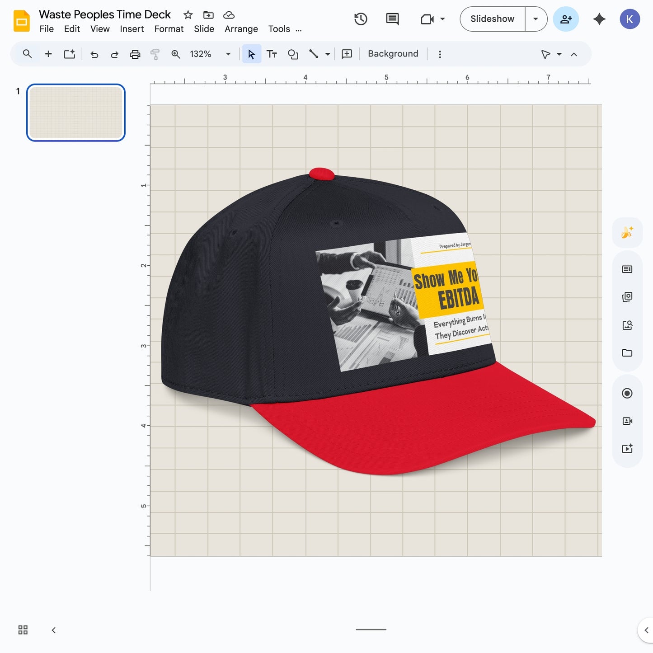This screenshot has width=653, height=653.
Task: Select the paint format tool
Action: (x=155, y=55)
